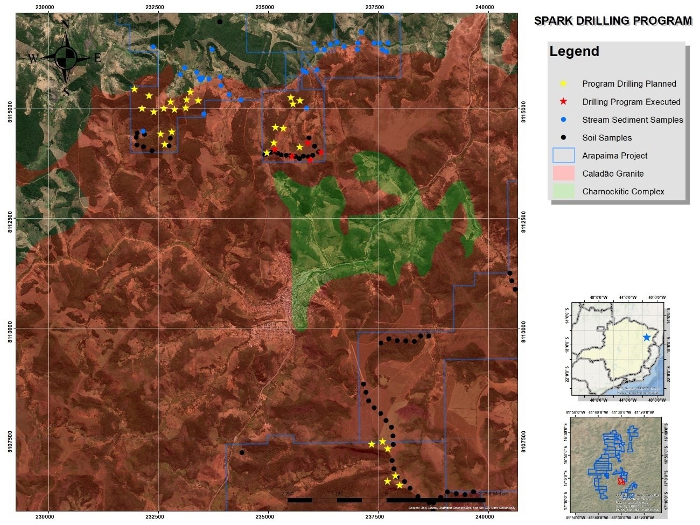
Task: Select the red star legend symbol
Action: [563, 101]
